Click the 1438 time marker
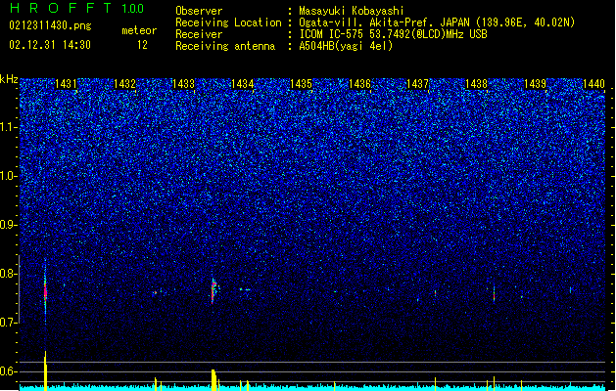The image size is (616, 391). coord(477,84)
